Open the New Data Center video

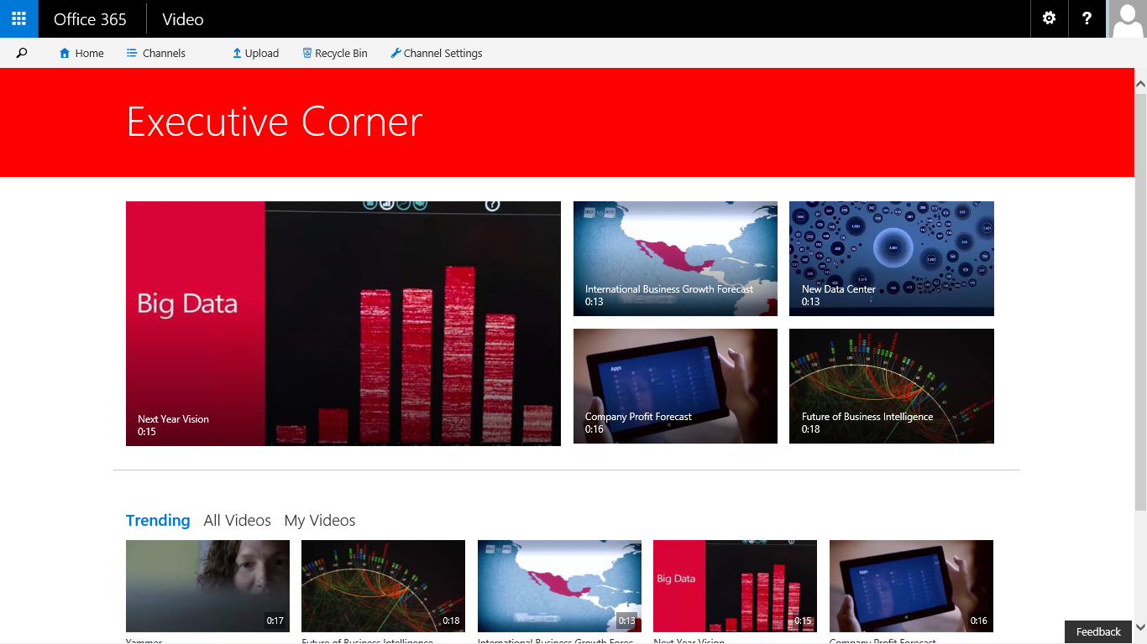tap(891, 258)
